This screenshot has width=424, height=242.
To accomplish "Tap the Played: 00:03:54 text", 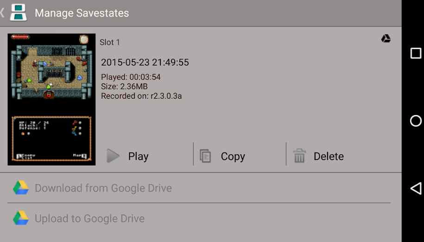I will click(131, 77).
